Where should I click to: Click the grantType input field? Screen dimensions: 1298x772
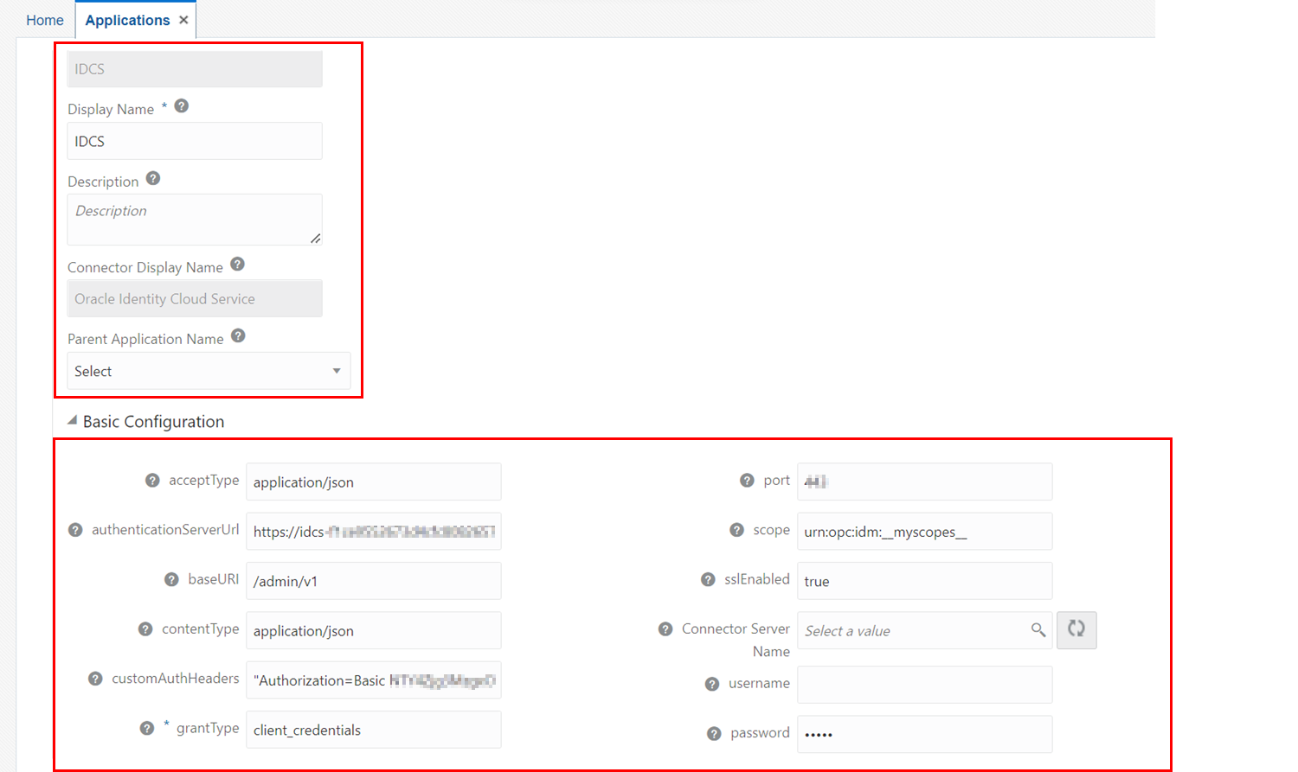(x=374, y=730)
